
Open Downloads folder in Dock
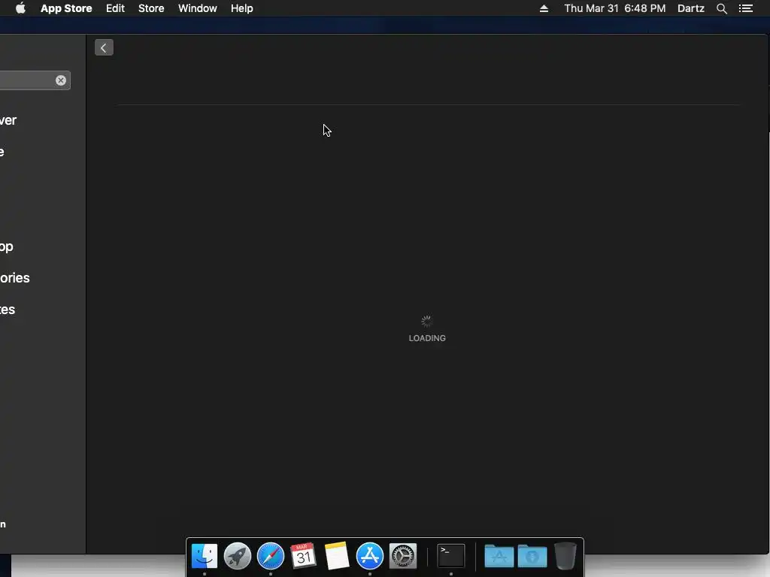click(532, 556)
